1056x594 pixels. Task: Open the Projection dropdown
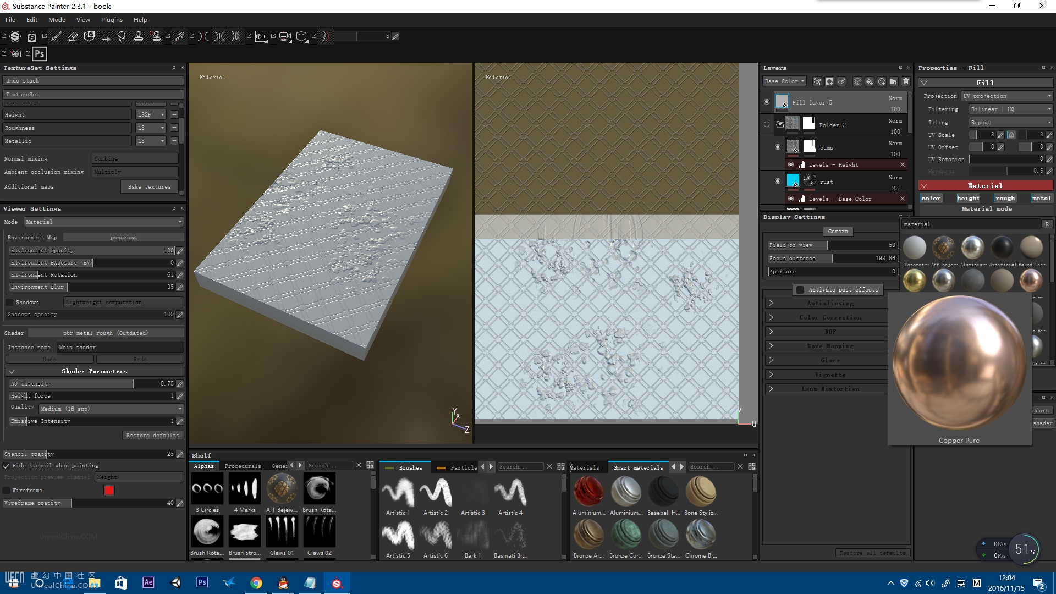point(1007,96)
